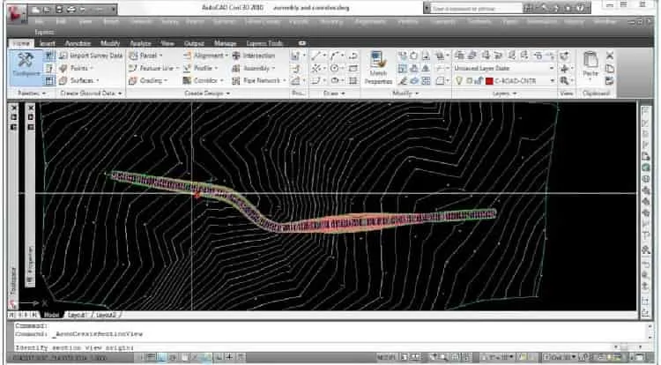
Task: Click the Pan icon in View panel
Action: click(x=564, y=68)
